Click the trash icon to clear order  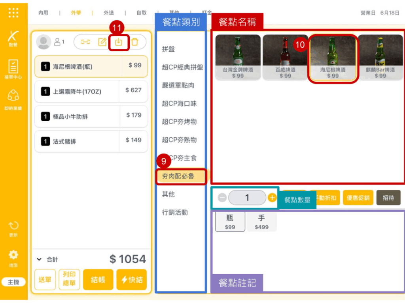click(135, 42)
